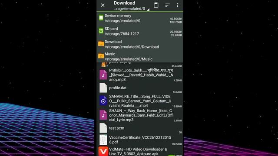Choose Music folder shortcut entry
Screen dimensions: 278x156
(140, 56)
